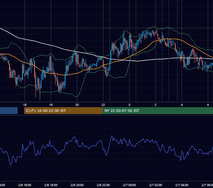Select the blue session bar left of London
This screenshot has height=188, width=213.
[9, 111]
